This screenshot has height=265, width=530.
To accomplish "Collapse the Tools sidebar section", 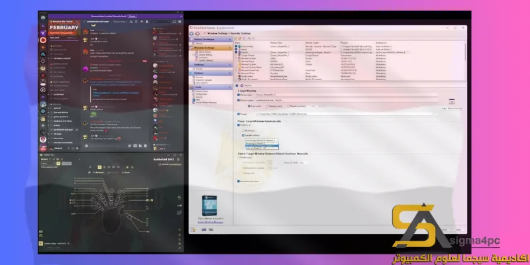I will click(230, 87).
